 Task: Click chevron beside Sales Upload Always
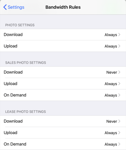tap(119, 84)
